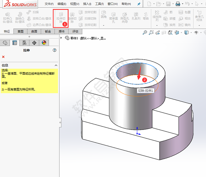Switch to the 钣金 tab
This screenshot has width=206, height=177.
coord(48,31)
